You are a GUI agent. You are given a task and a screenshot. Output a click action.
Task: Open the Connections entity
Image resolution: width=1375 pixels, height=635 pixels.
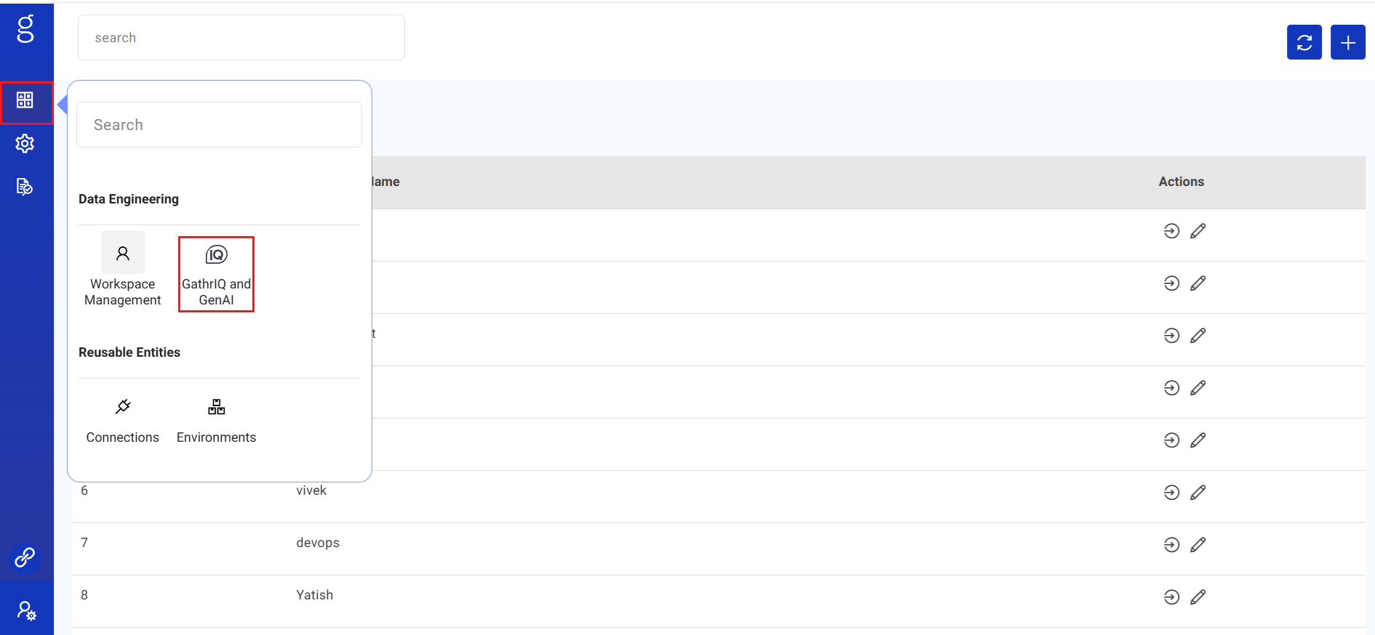pos(123,420)
